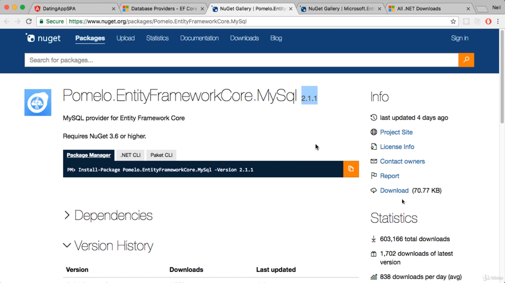
Task: Click the Last updated column header
Action: pyautogui.click(x=276, y=269)
